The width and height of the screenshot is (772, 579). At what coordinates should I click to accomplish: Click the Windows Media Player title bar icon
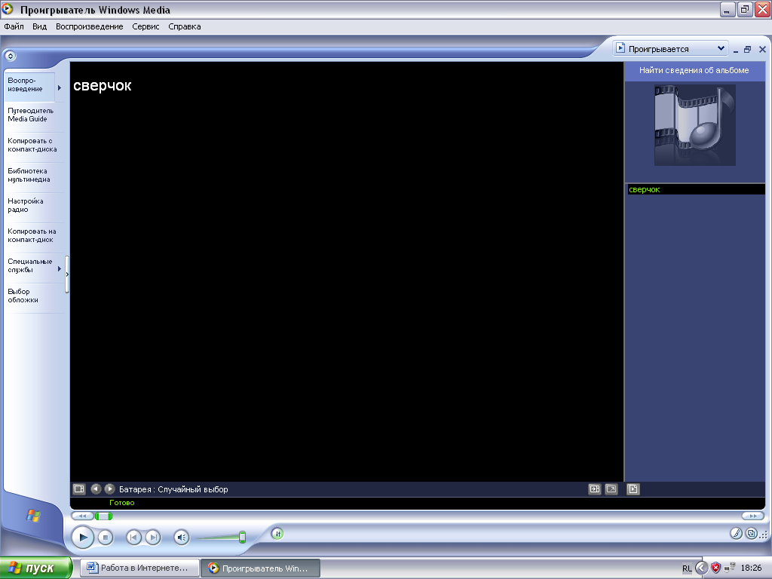pyautogui.click(x=8, y=9)
